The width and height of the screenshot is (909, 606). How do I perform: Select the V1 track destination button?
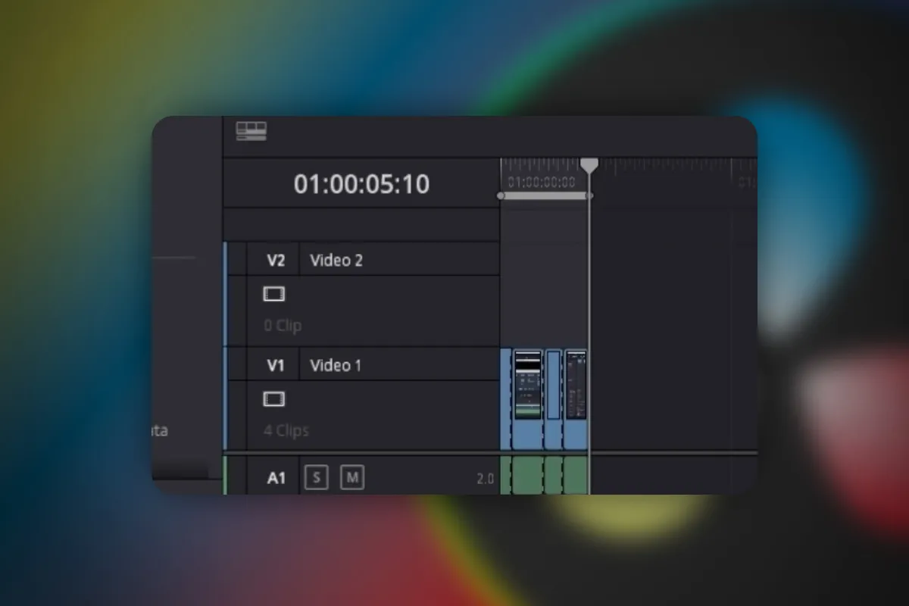[x=274, y=365]
